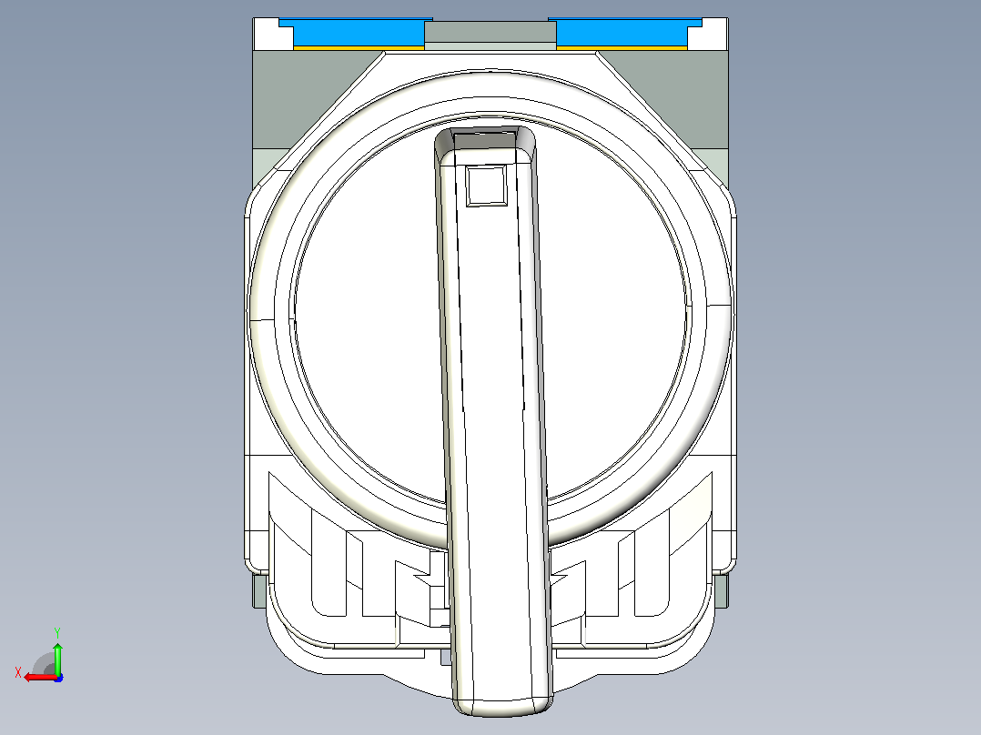Select the left yellow strip under blue part
Screen dimensions: 981x735
tap(359, 47)
